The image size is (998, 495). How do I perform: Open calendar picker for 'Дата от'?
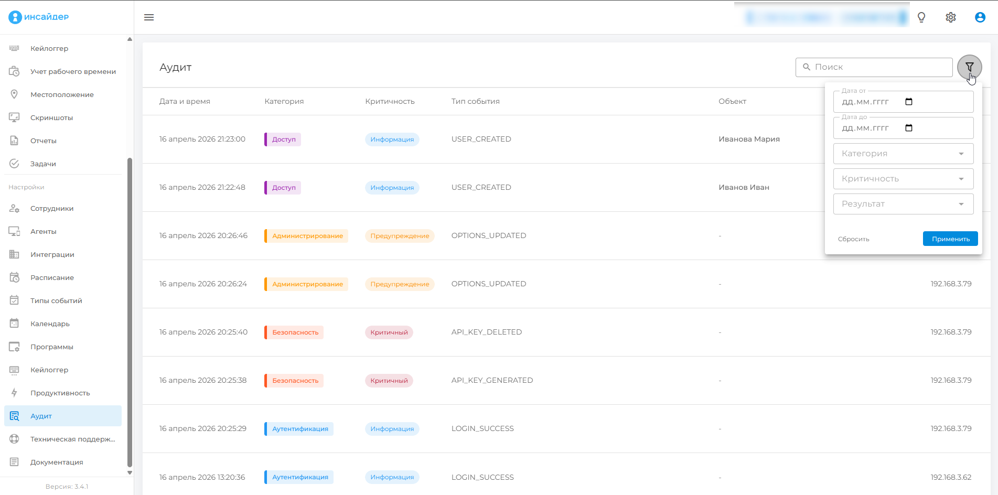pos(909,102)
